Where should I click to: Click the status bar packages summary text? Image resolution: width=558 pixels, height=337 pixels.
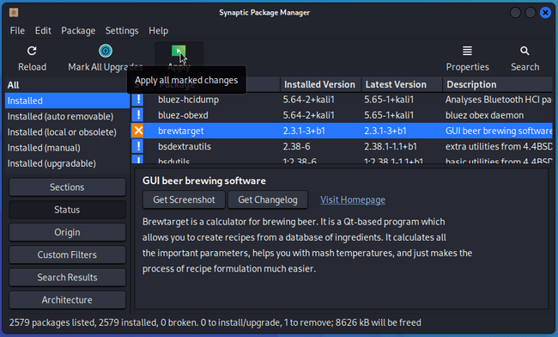[x=215, y=322]
